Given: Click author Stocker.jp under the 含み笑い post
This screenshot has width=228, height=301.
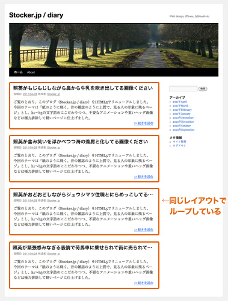Looking at the screenshot, I should click(x=54, y=147).
